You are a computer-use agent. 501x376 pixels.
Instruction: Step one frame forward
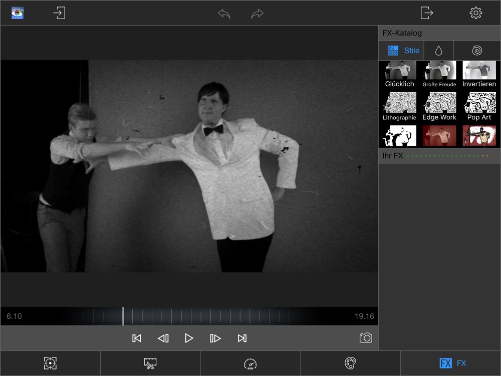pos(215,338)
